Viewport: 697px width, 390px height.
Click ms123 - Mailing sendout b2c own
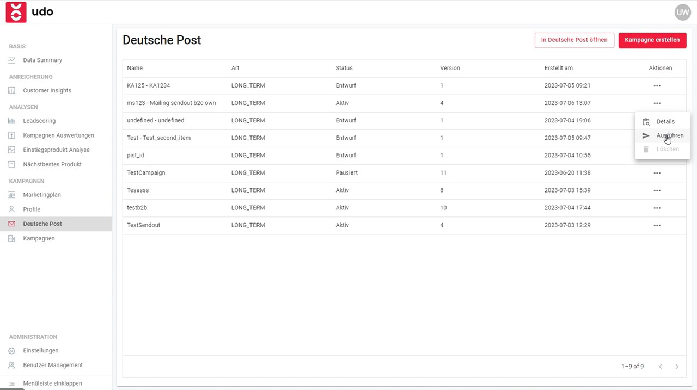coord(172,103)
